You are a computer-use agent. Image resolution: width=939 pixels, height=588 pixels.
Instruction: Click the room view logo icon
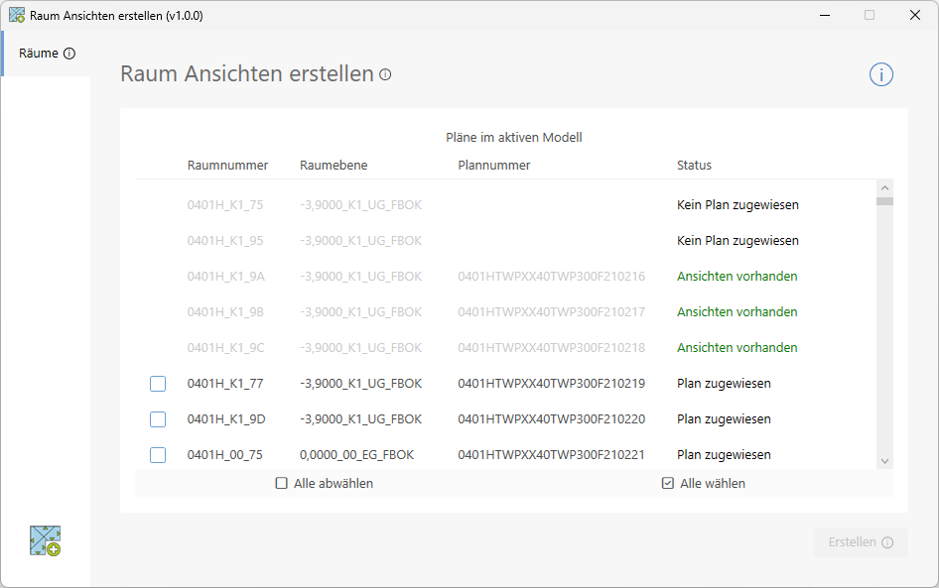(x=45, y=540)
